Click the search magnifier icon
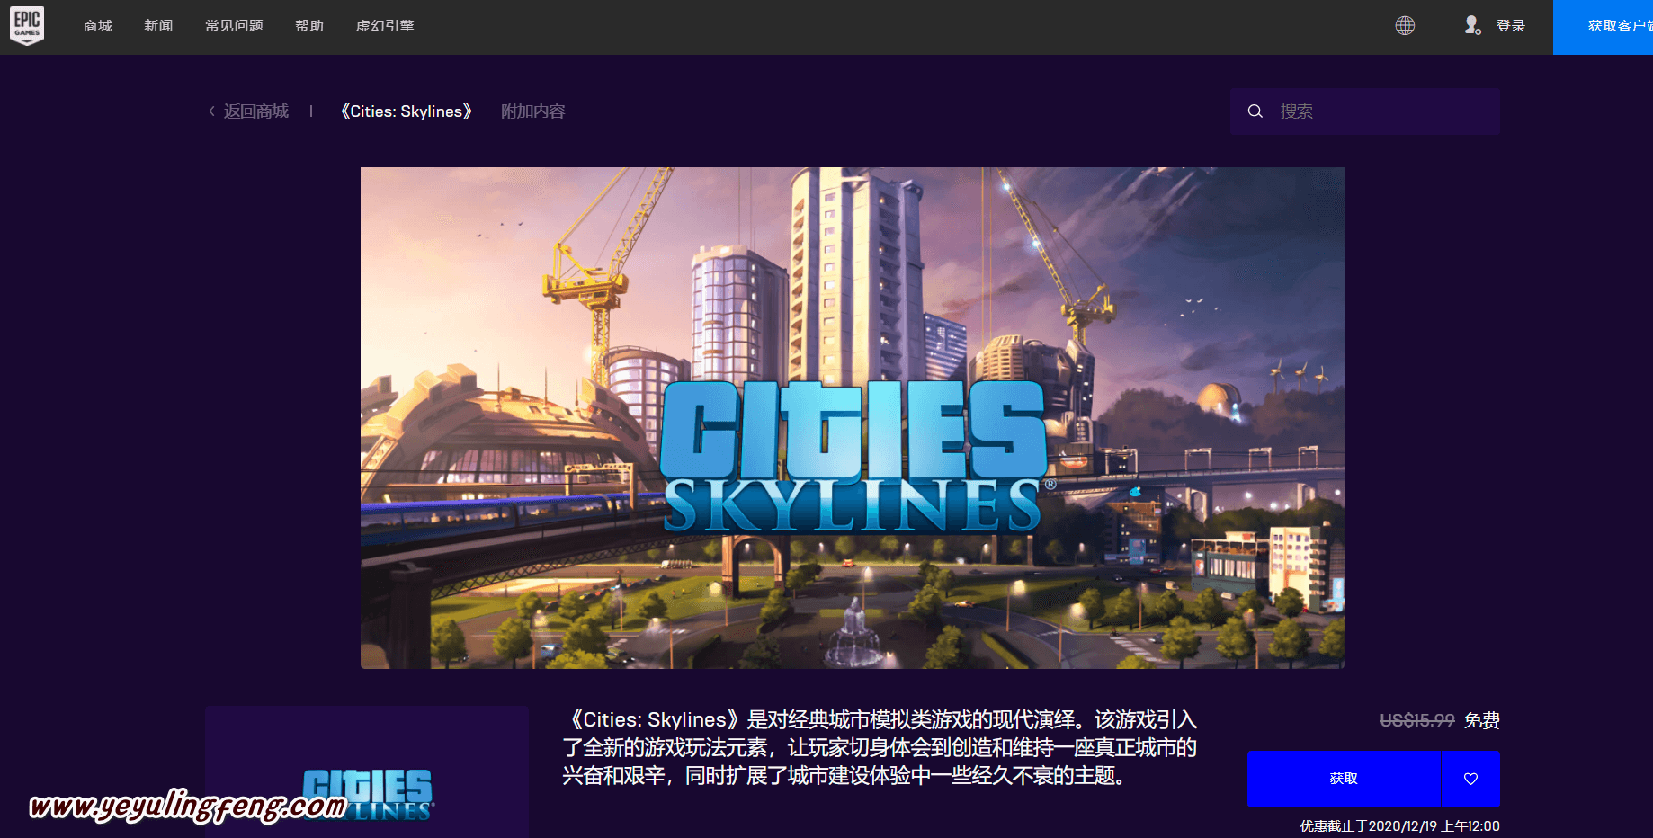 (x=1255, y=111)
